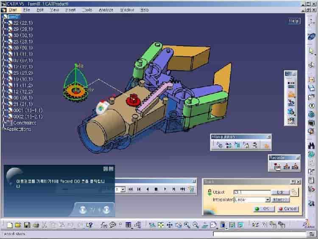Click the formula f(x) icon
Viewport: 318px width, 239px height.
pos(103,225)
